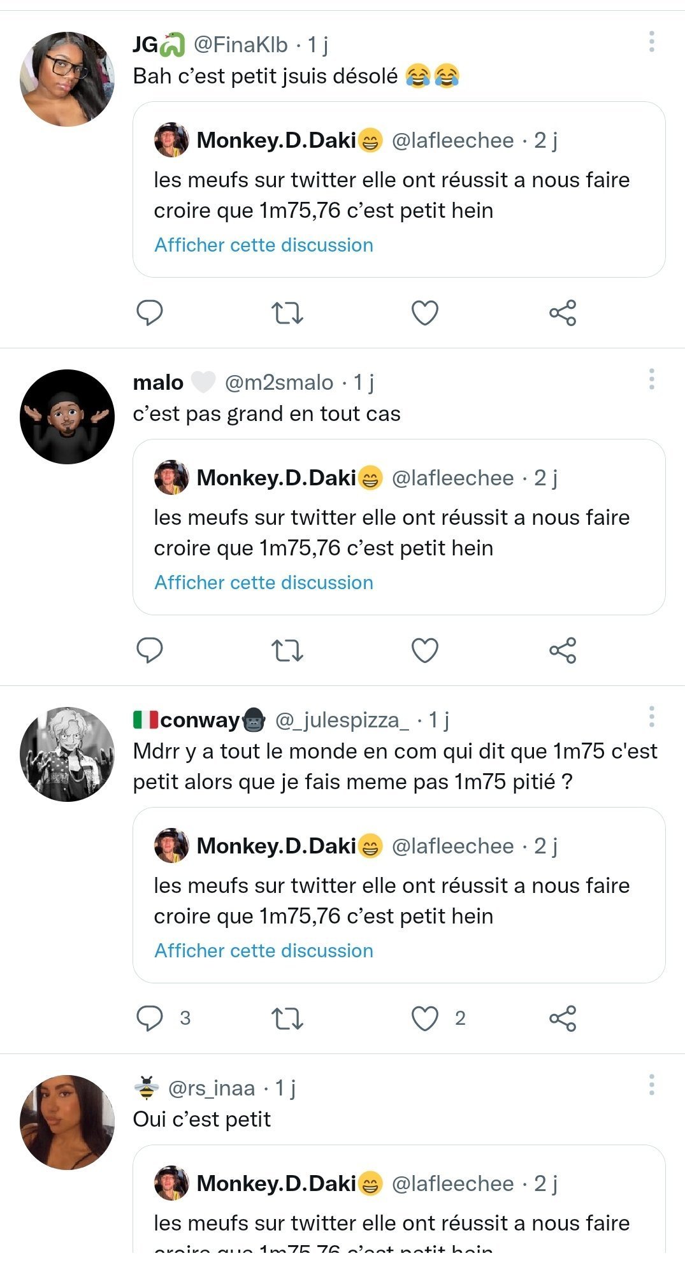Open the @m2smalo profile handle
The image size is (685, 1270).
click(278, 382)
